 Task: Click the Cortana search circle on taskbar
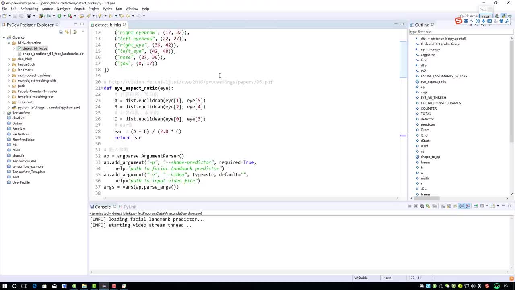click(14, 286)
